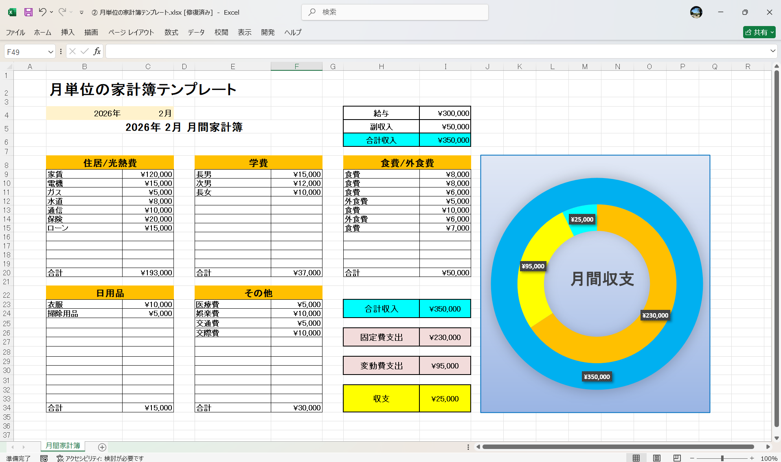Switch to Page Layout view icon in status bar
This screenshot has height=462, width=781.
click(656, 457)
